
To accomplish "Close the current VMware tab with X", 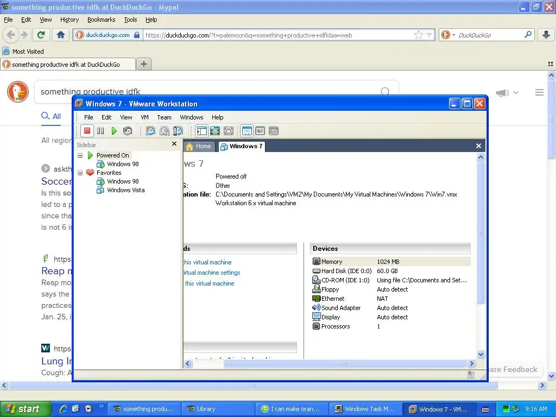I will [478, 146].
